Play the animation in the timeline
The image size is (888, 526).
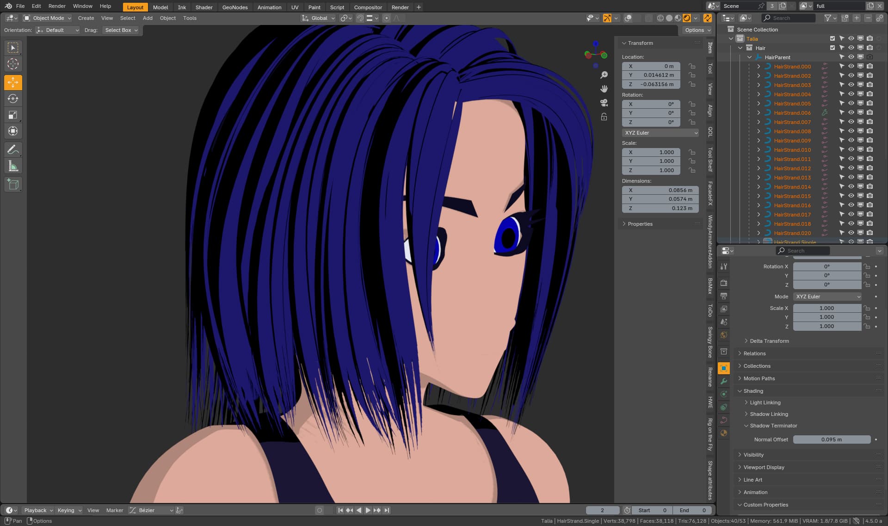(368, 510)
